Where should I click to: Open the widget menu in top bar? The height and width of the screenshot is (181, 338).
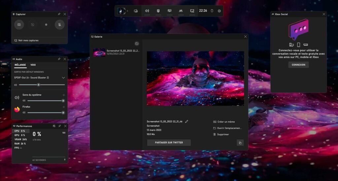pyautogui.click(x=136, y=11)
